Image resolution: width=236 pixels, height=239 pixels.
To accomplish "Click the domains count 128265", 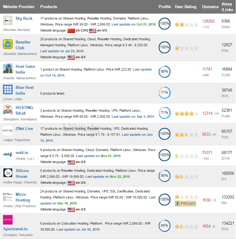I will [x=208, y=21].
